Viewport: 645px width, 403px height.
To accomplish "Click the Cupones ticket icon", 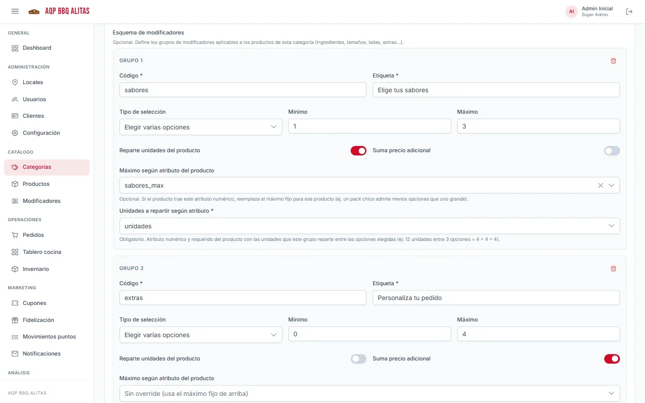I will pyautogui.click(x=15, y=303).
